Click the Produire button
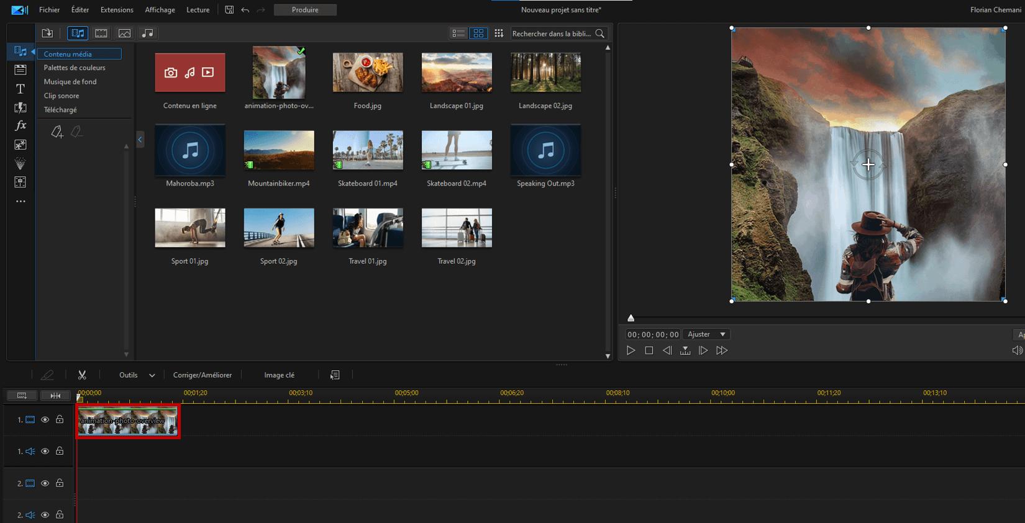 pos(305,10)
